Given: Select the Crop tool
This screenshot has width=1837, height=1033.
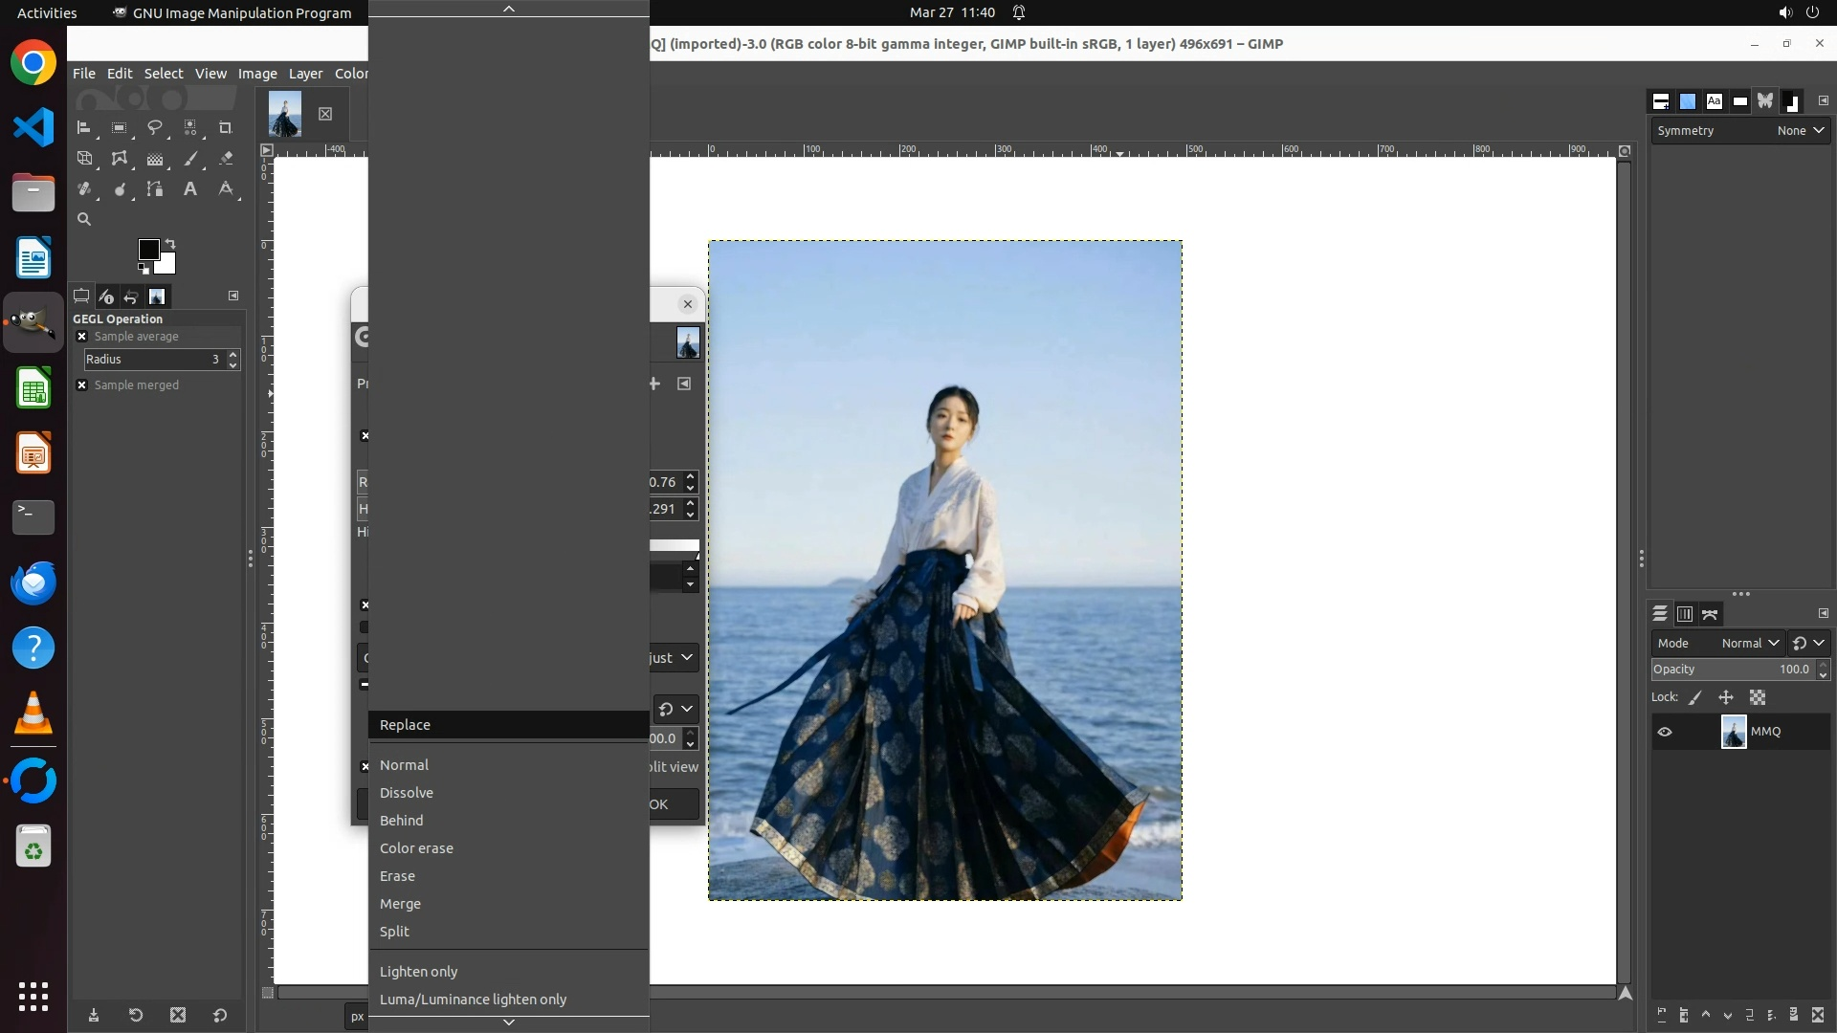Looking at the screenshot, I should pyautogui.click(x=226, y=127).
